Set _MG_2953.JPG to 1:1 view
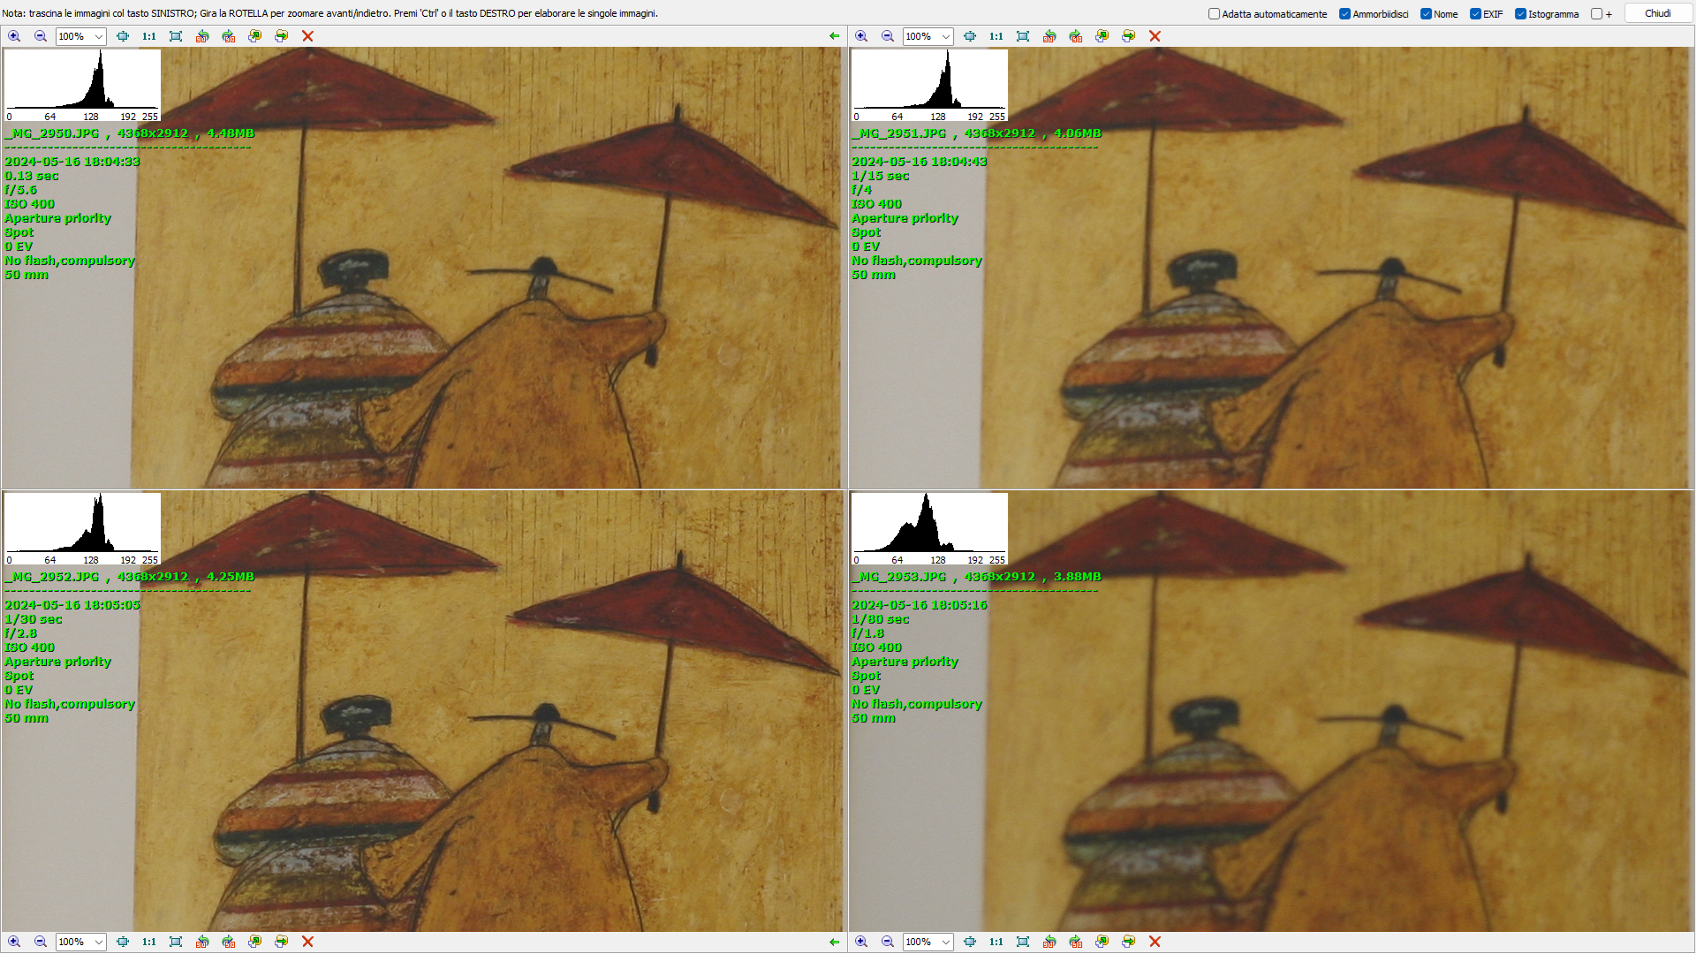1696x954 pixels. tap(996, 942)
